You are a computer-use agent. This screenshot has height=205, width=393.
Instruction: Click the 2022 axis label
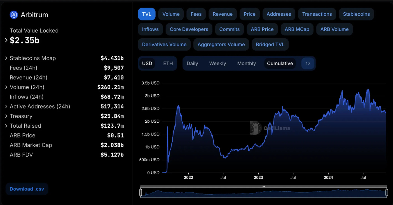coord(188,178)
